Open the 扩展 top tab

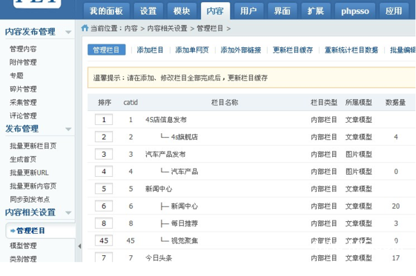[x=315, y=11]
